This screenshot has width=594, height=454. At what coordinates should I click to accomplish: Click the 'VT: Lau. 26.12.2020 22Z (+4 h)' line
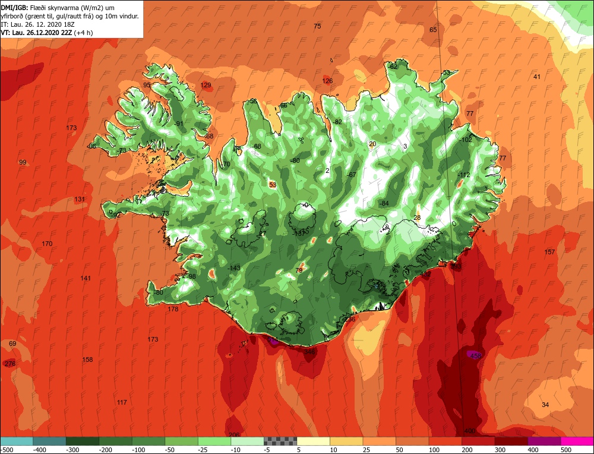pyautogui.click(x=47, y=33)
